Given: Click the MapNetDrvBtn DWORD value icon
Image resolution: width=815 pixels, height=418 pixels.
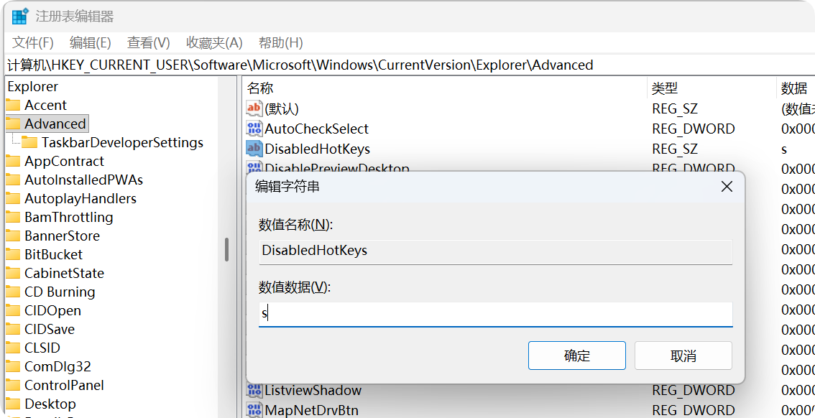Looking at the screenshot, I should [x=254, y=411].
